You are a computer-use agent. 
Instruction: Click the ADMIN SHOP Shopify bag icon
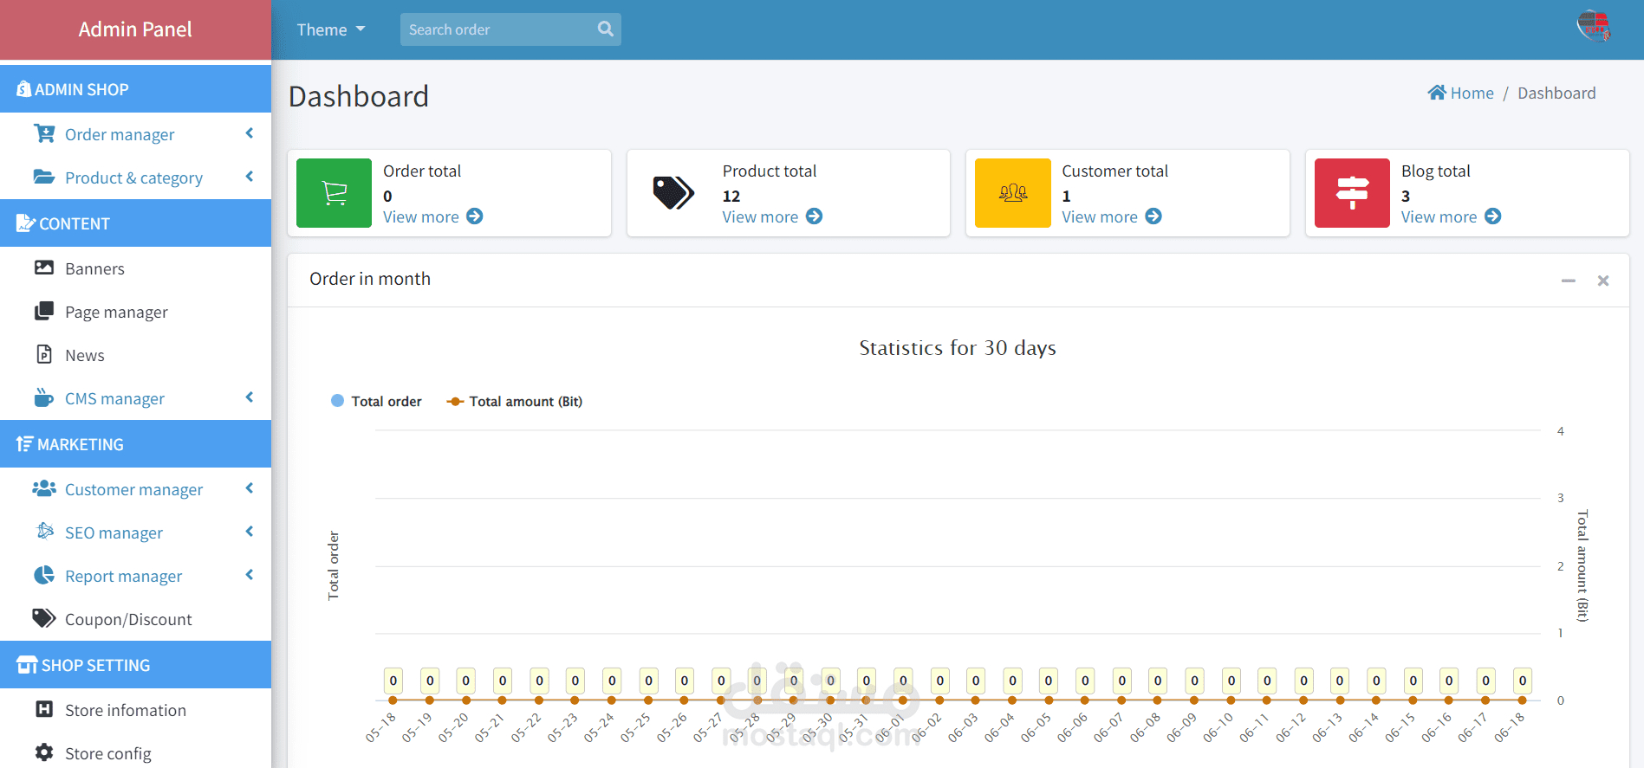[x=24, y=89]
